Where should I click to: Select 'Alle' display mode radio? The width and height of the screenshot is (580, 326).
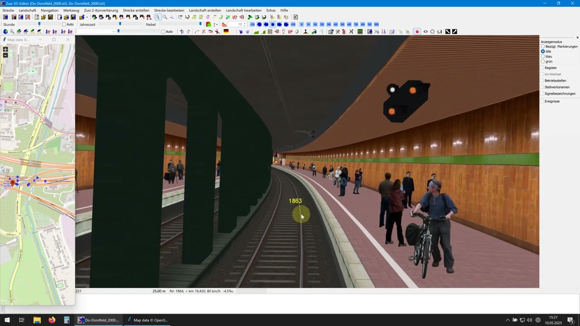543,52
